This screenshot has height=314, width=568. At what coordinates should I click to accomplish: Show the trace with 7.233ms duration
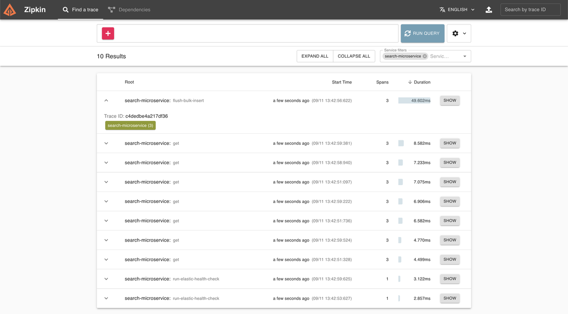click(450, 163)
